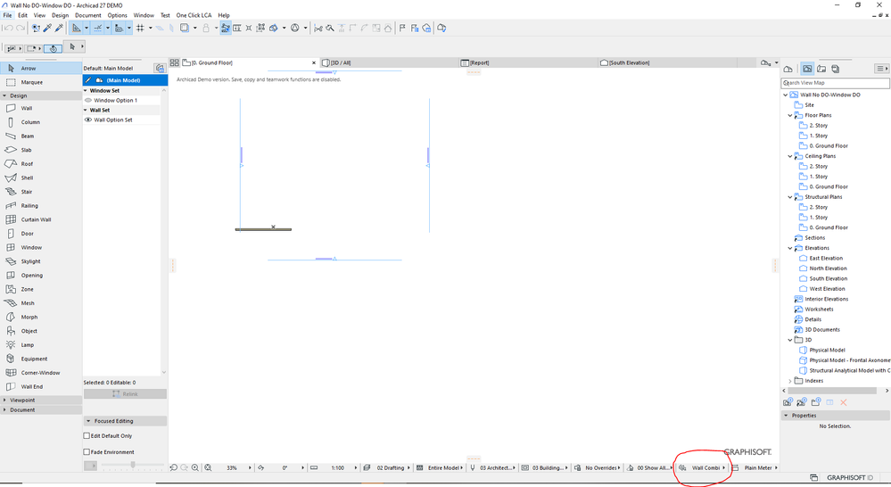Image resolution: width=891 pixels, height=487 pixels.
Task: Toggle visibility of Window Option 1
Action: [x=88, y=100]
